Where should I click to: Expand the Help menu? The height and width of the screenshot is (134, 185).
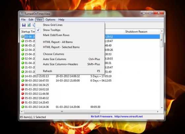(61, 19)
